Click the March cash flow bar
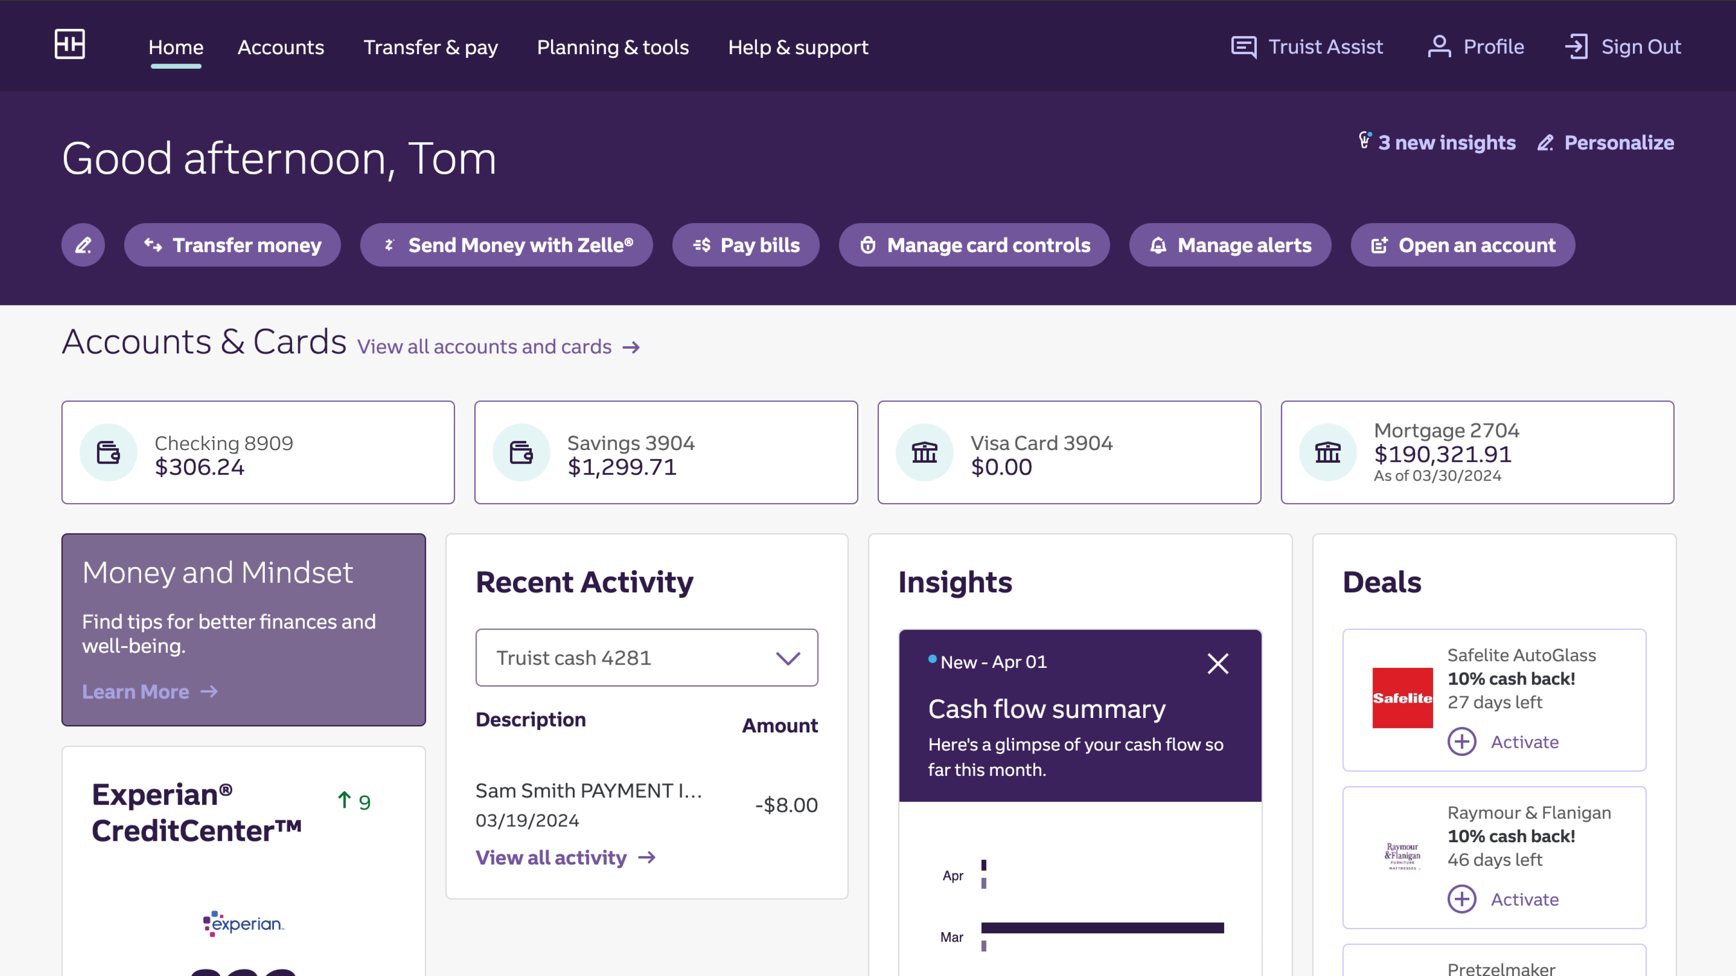The image size is (1736, 976). tap(1102, 928)
